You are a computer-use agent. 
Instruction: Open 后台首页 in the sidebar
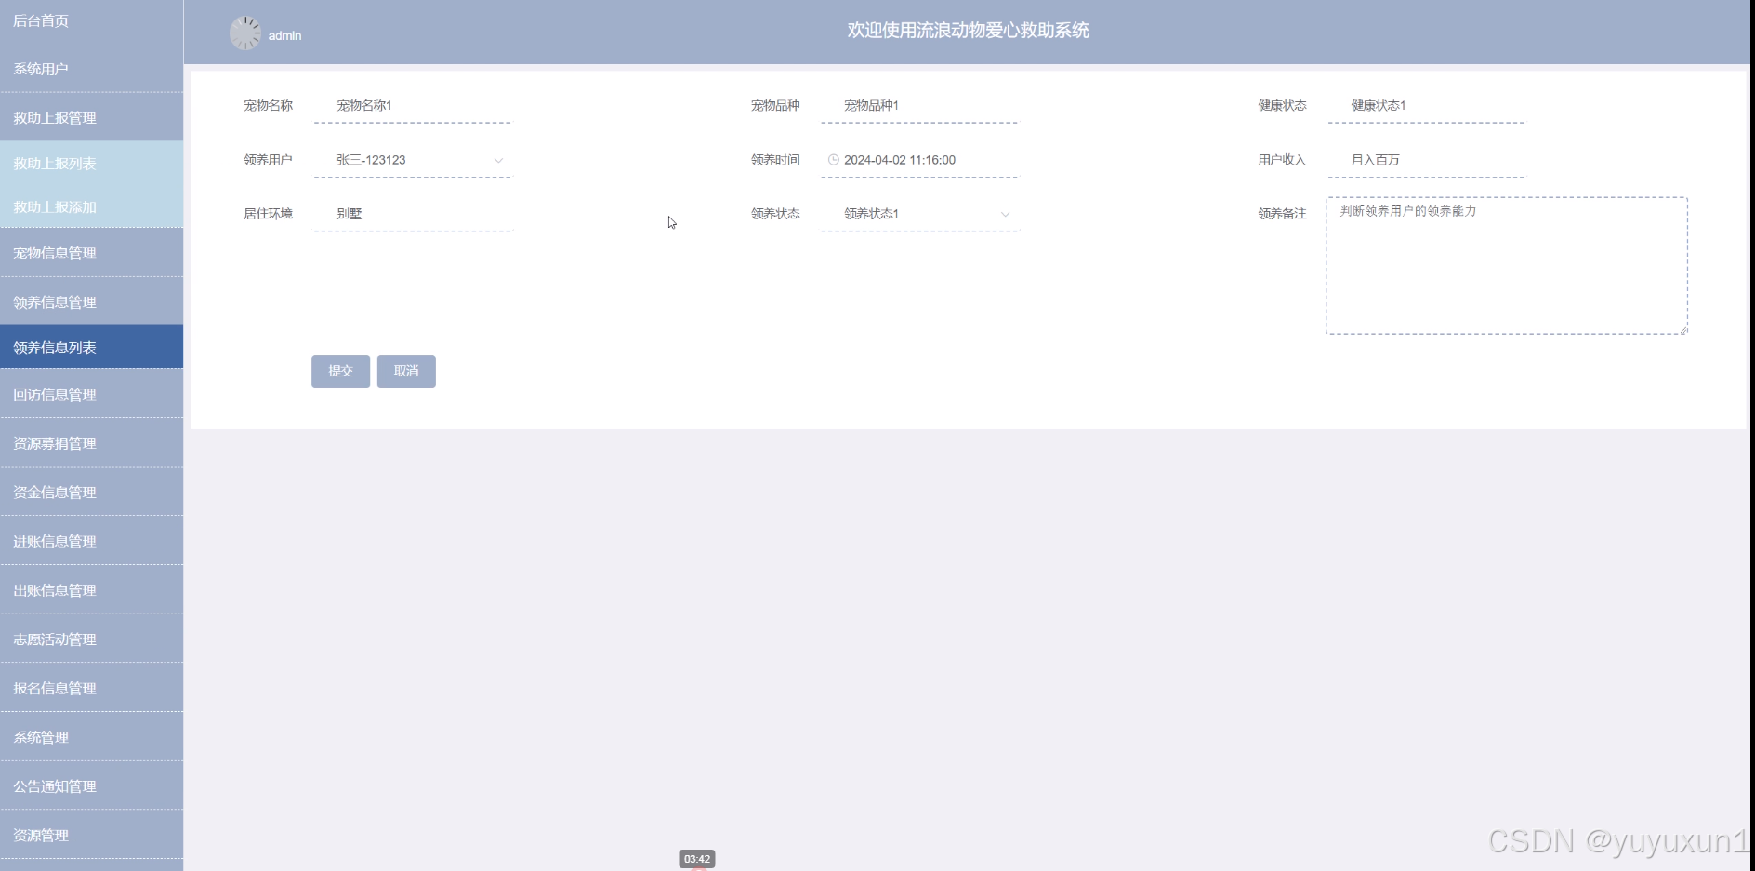click(x=91, y=20)
